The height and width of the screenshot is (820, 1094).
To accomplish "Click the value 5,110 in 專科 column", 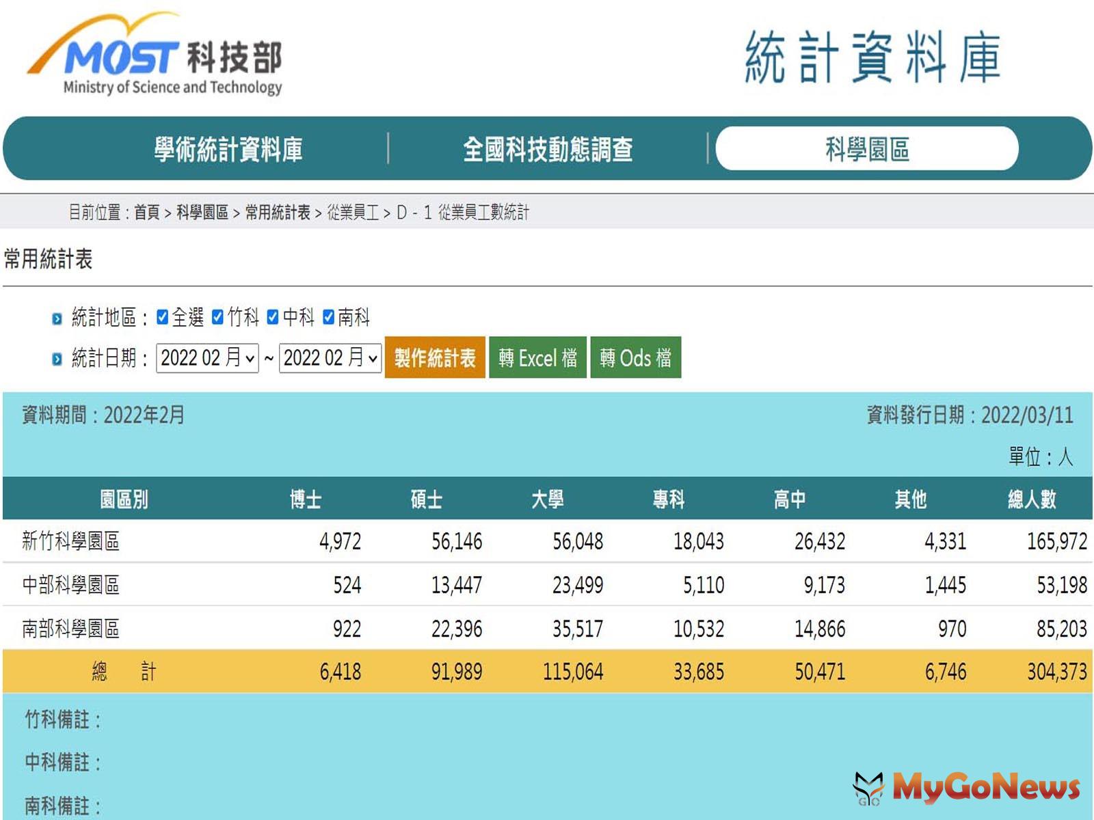I will click(704, 586).
